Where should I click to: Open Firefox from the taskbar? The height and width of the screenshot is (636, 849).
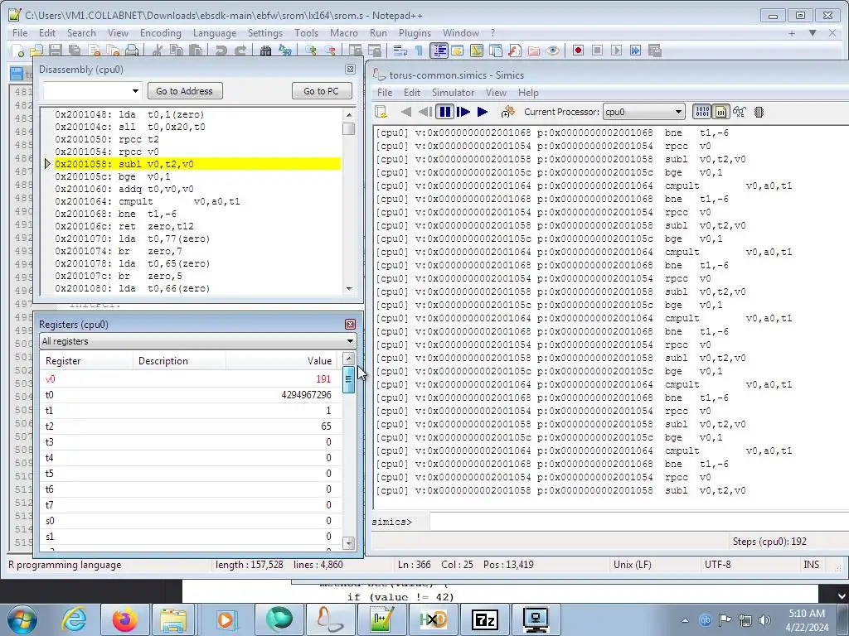tap(125, 619)
